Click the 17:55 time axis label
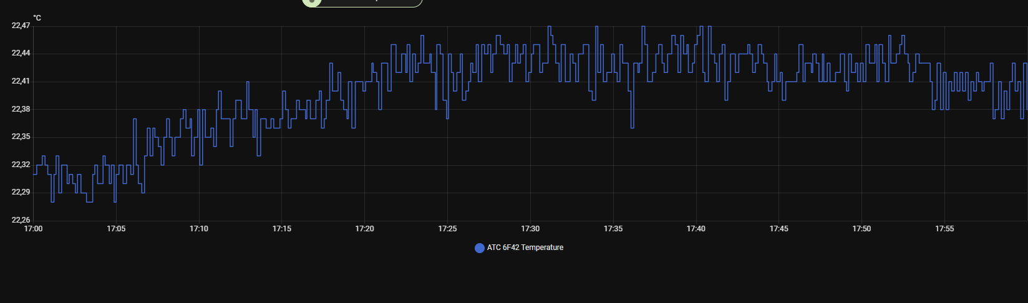 944,229
